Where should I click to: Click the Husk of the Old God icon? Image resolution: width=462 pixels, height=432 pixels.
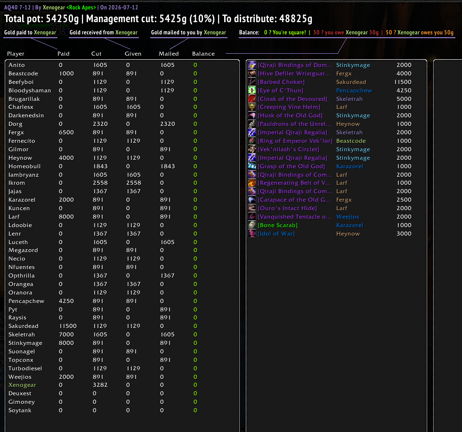(x=251, y=115)
